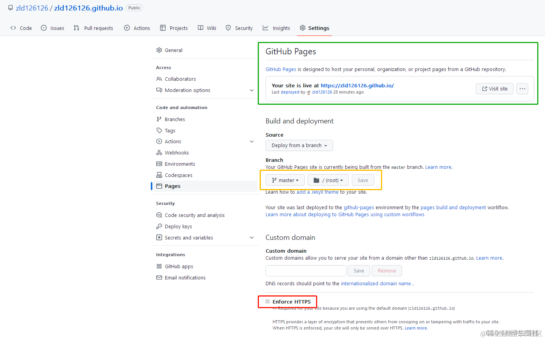Click the deployed link under site status
Image resolution: width=545 pixels, height=340 pixels.
click(x=290, y=92)
